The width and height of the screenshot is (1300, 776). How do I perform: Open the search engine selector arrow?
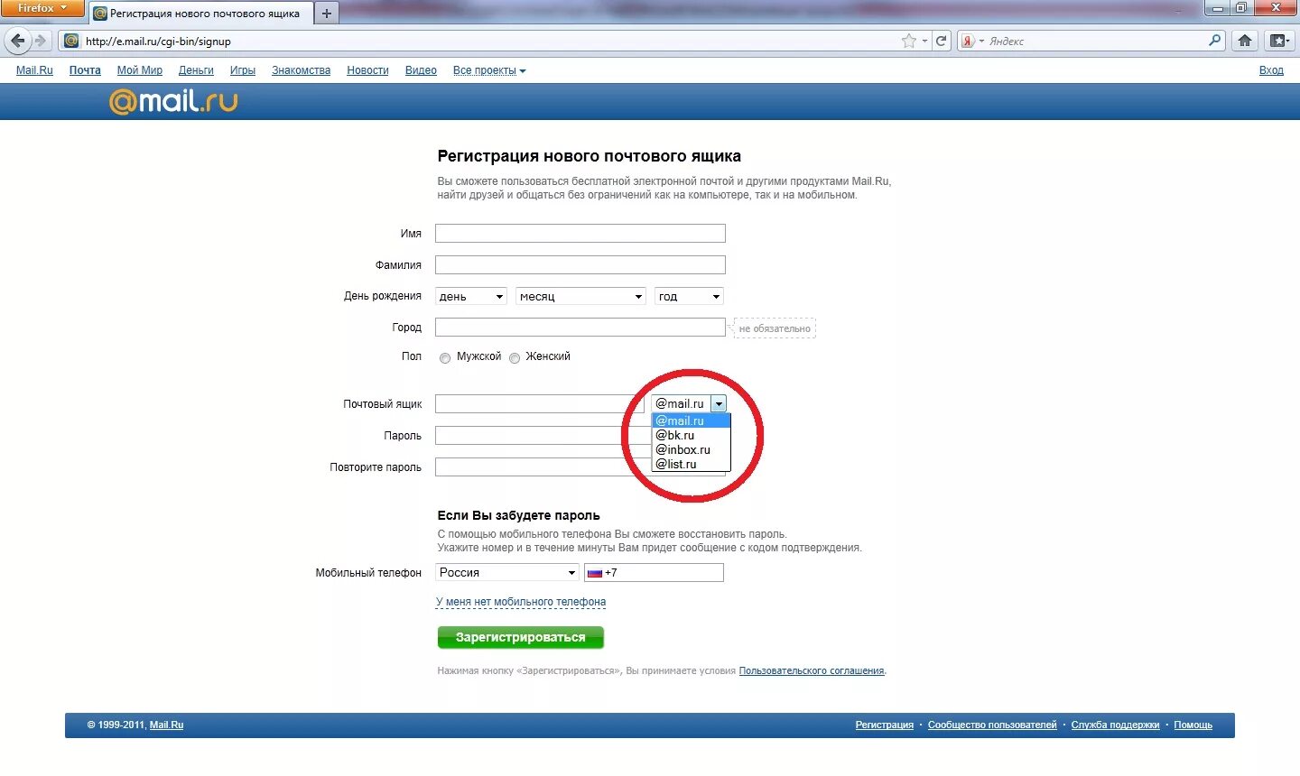coord(981,41)
